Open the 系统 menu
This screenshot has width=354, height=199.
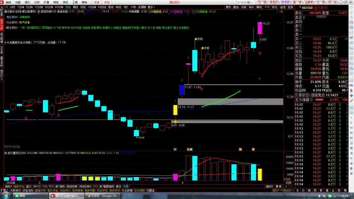coord(8,2)
